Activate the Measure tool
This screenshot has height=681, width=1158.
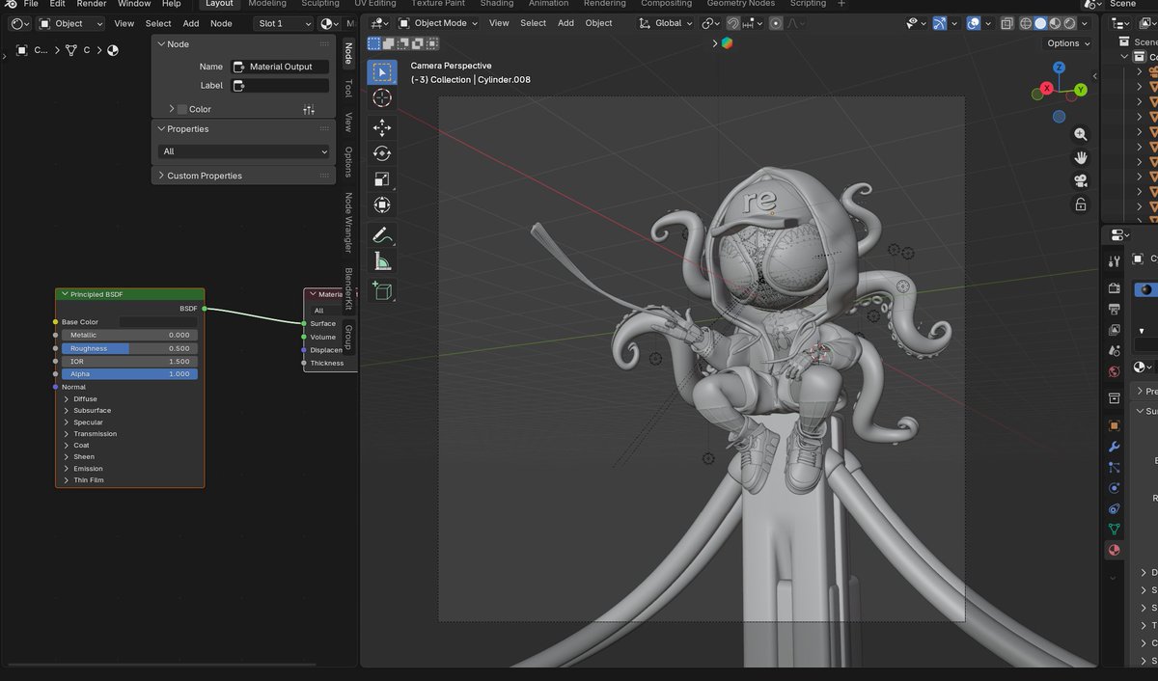click(382, 260)
